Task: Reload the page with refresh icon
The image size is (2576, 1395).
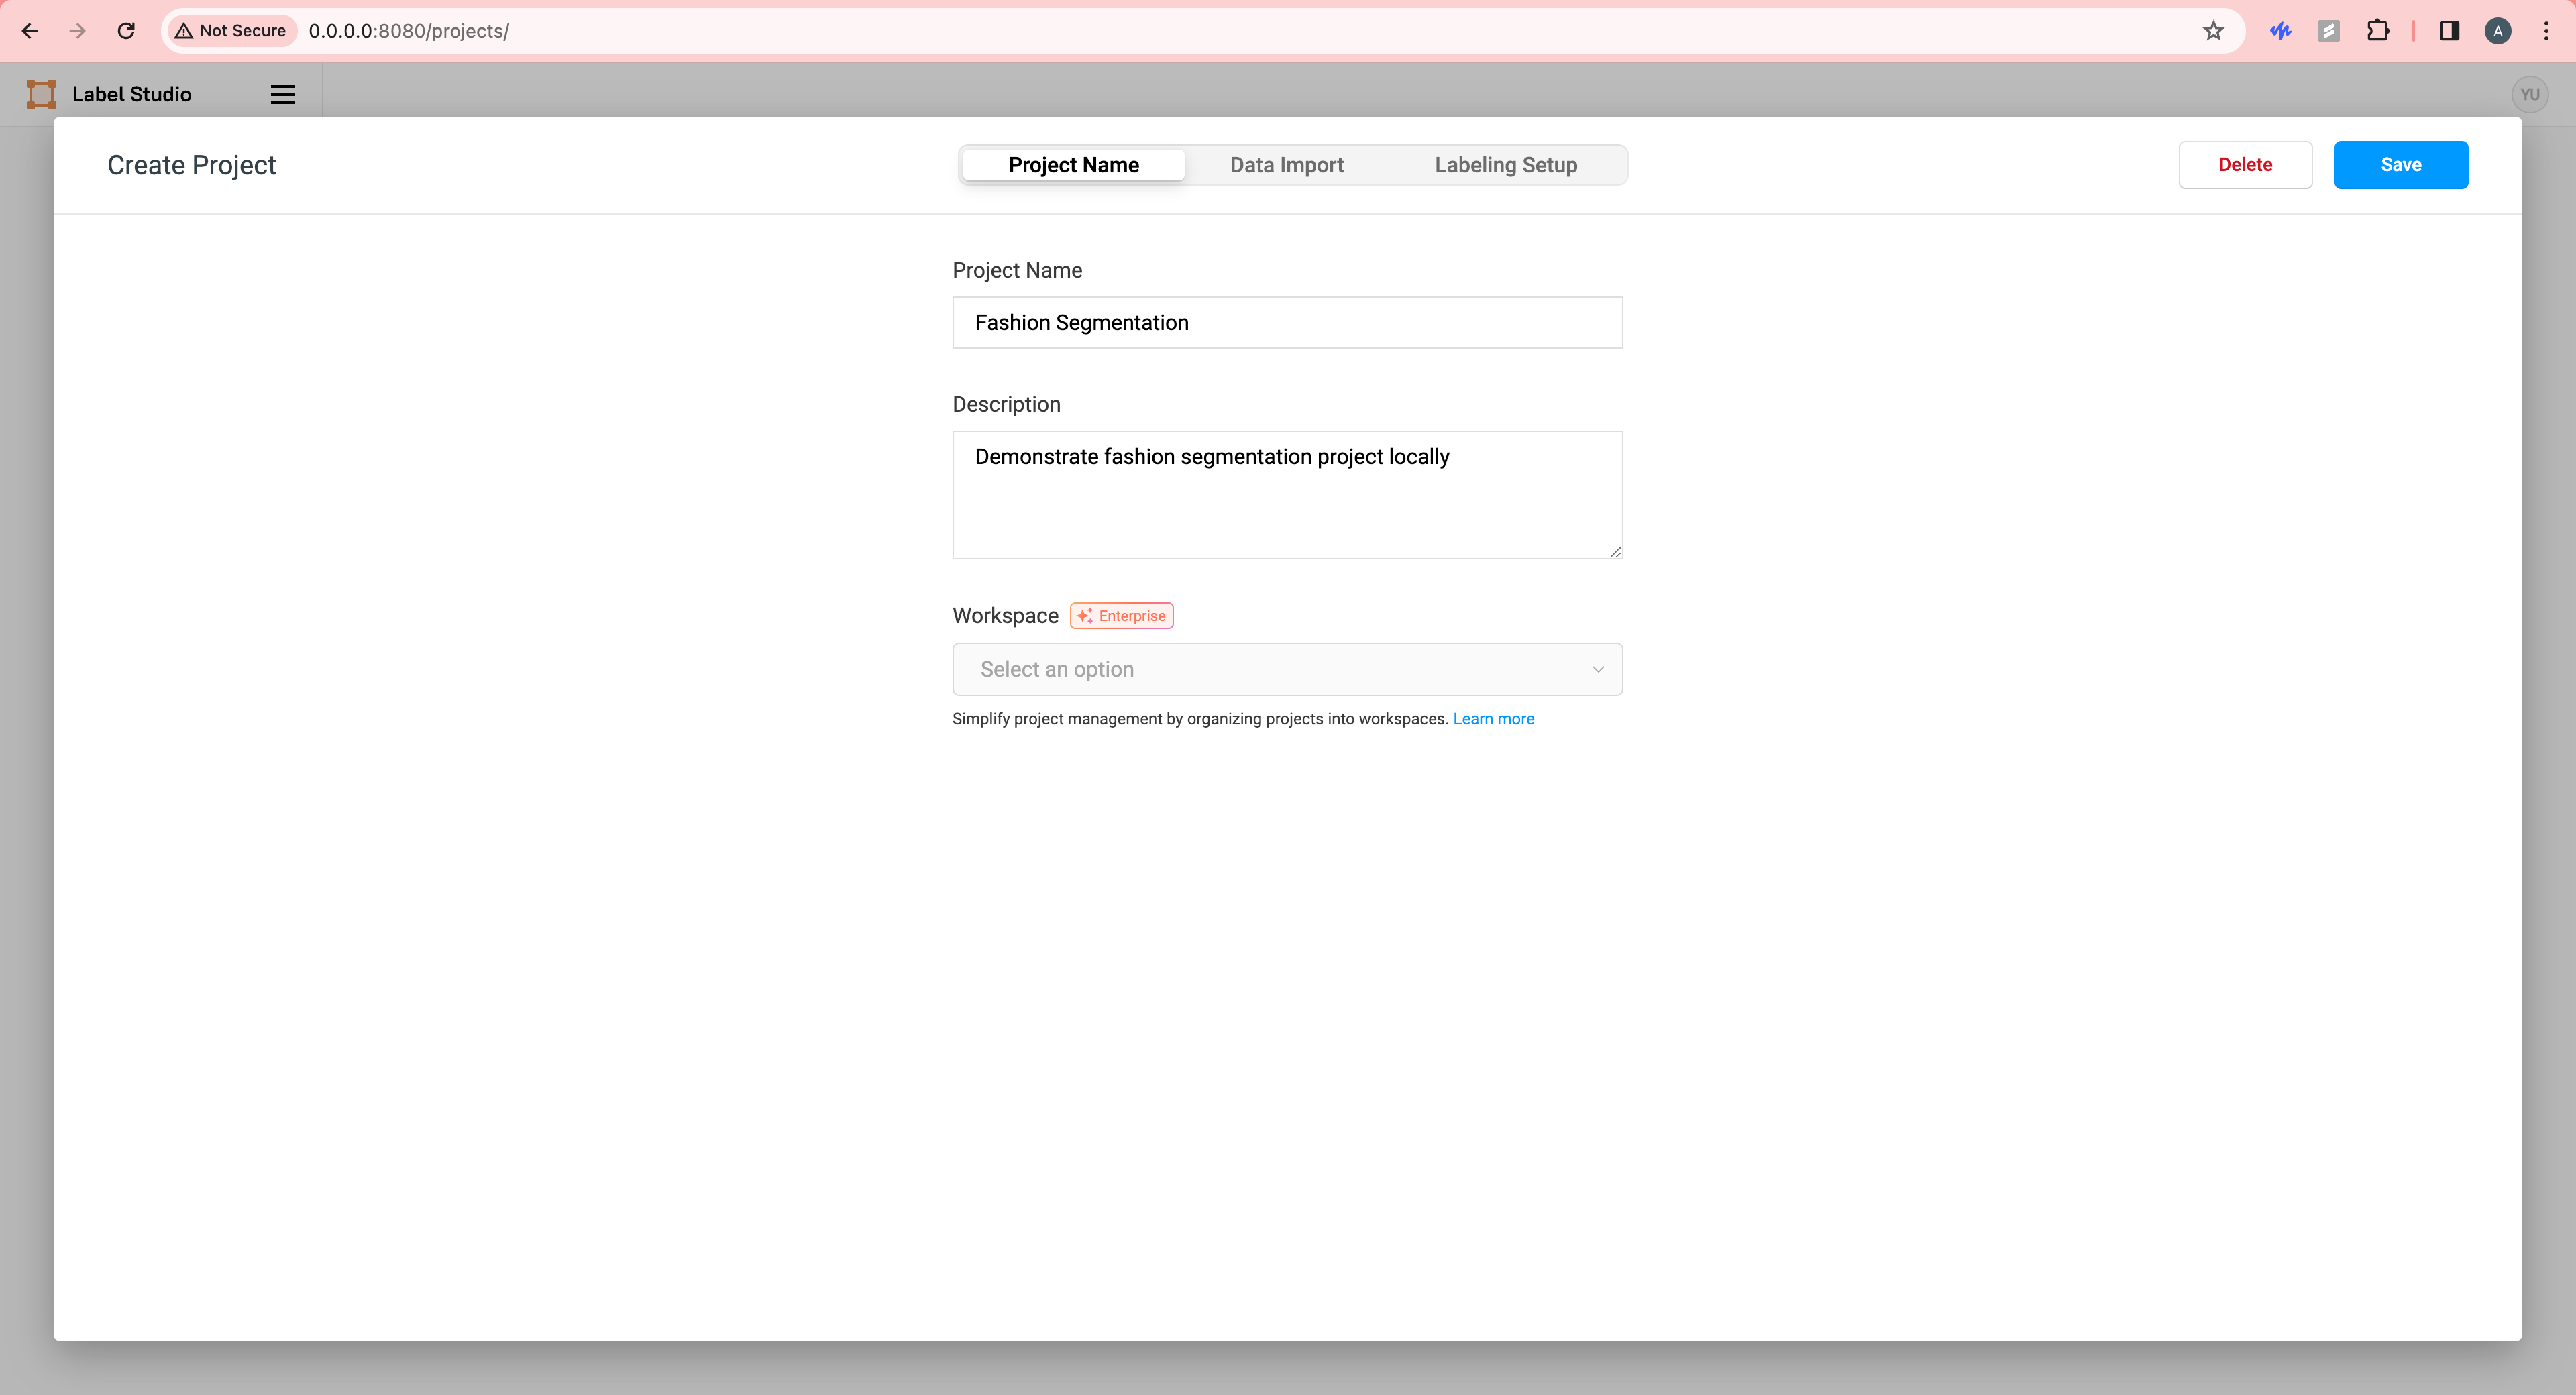Action: tap(126, 31)
